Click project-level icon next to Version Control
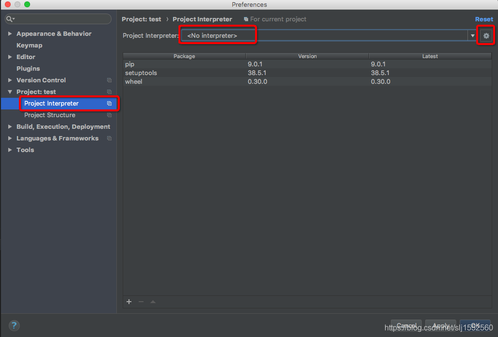 pos(109,80)
